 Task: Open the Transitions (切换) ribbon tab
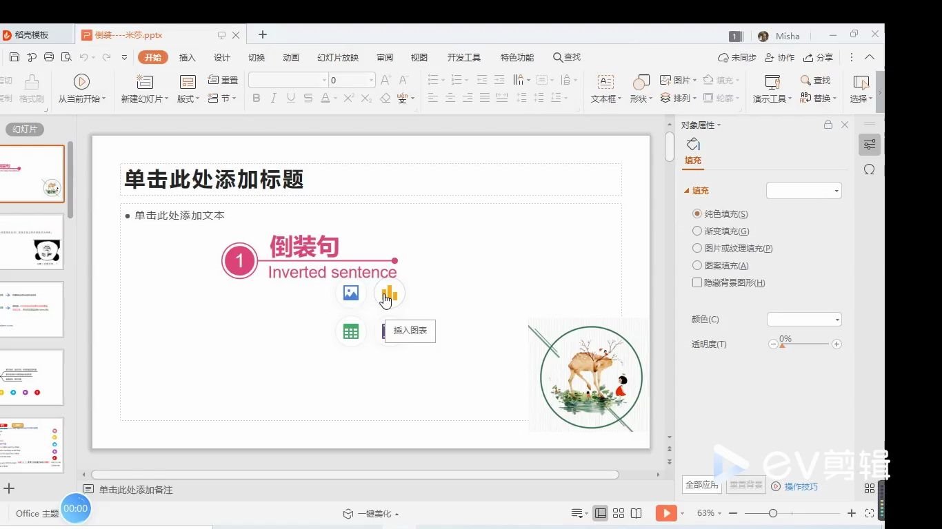[257, 57]
